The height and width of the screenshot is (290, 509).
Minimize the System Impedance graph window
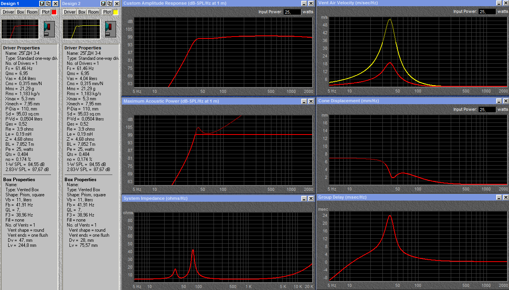point(304,198)
